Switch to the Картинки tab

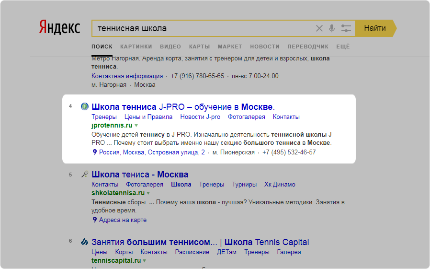[136, 47]
